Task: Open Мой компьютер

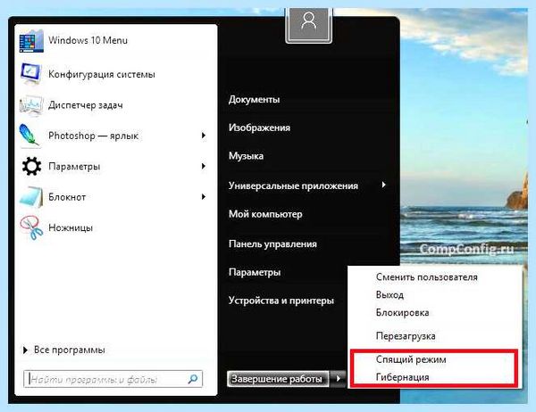Action: tap(265, 214)
